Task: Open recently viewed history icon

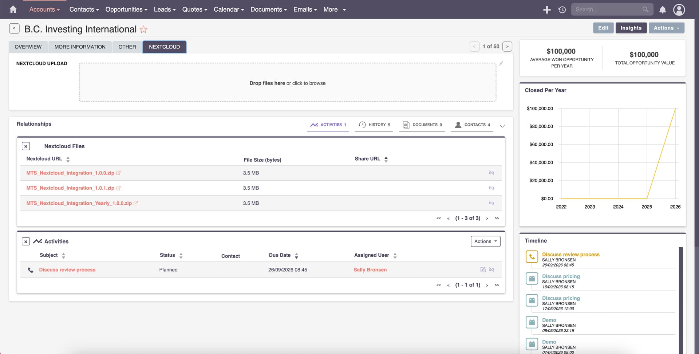Action: [x=562, y=10]
